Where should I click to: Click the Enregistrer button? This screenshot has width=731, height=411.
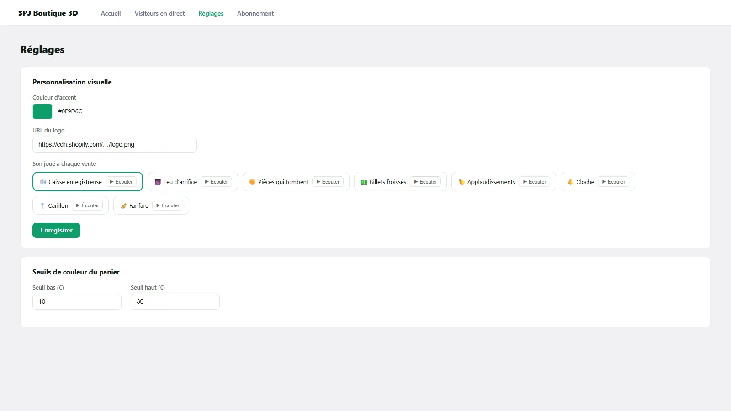point(56,230)
